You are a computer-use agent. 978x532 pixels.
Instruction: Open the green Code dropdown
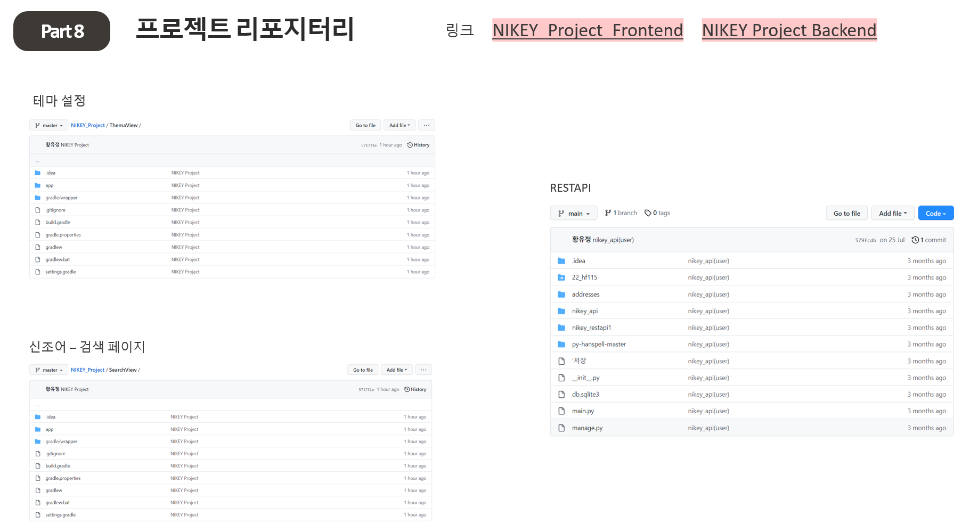point(935,212)
